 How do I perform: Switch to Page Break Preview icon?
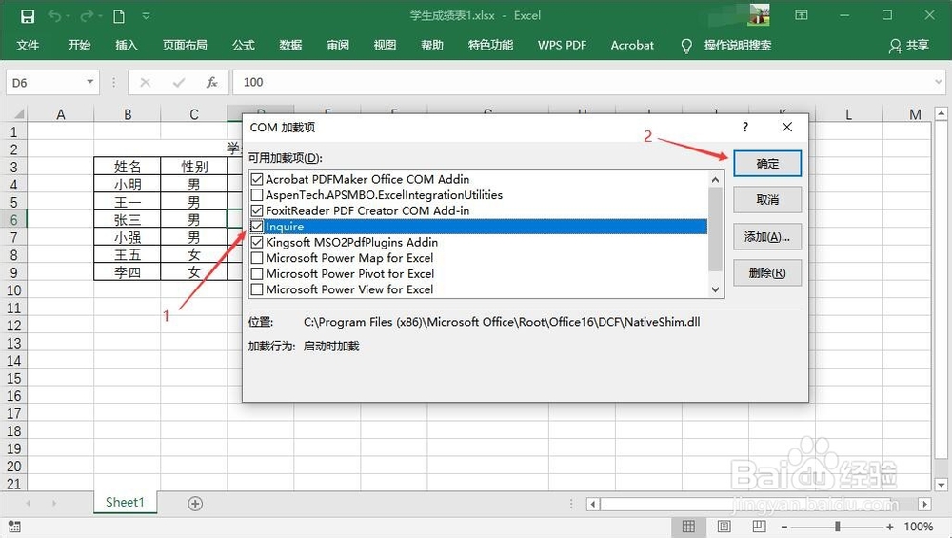click(759, 527)
